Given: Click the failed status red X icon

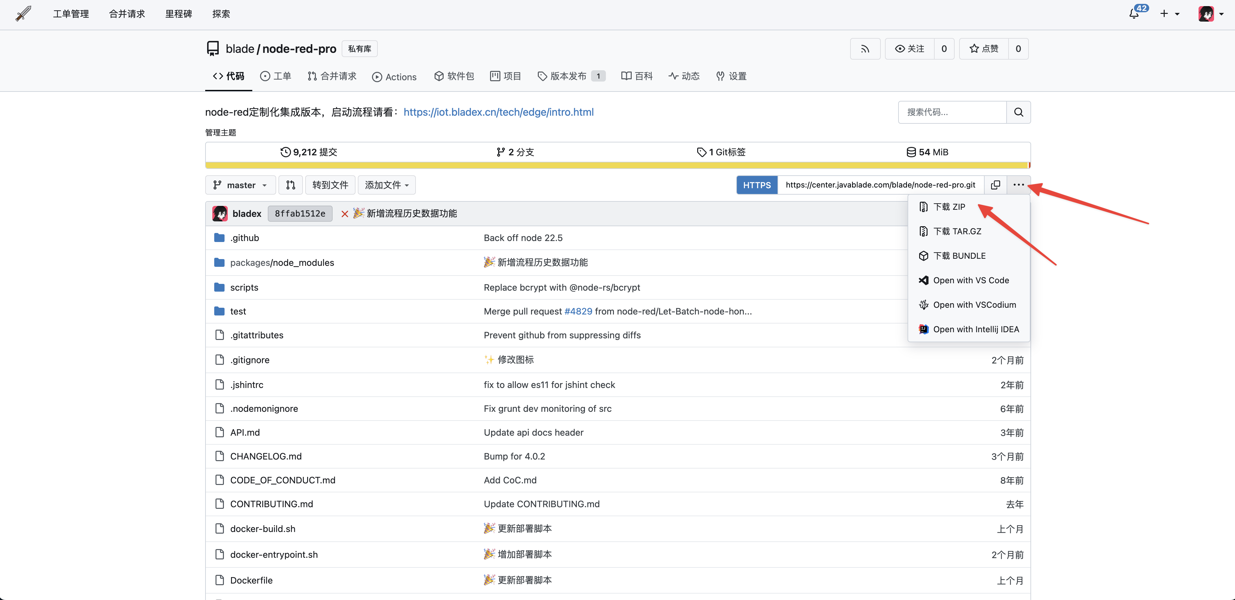Looking at the screenshot, I should (x=344, y=214).
